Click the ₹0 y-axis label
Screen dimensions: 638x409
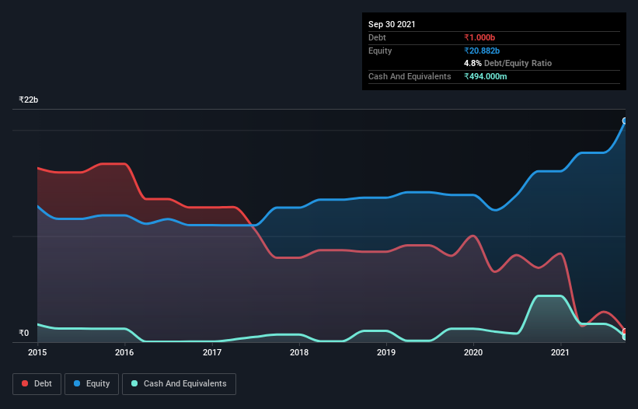coord(24,333)
